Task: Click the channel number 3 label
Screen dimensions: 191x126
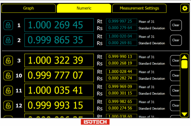Action: click(x=19, y=61)
